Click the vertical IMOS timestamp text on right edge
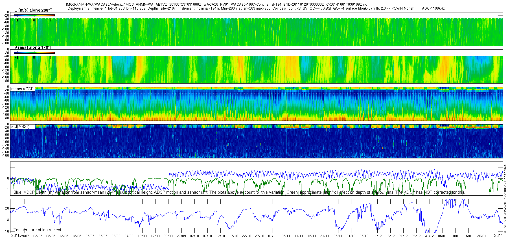The height and width of the screenshot is (240, 508). coord(505,199)
